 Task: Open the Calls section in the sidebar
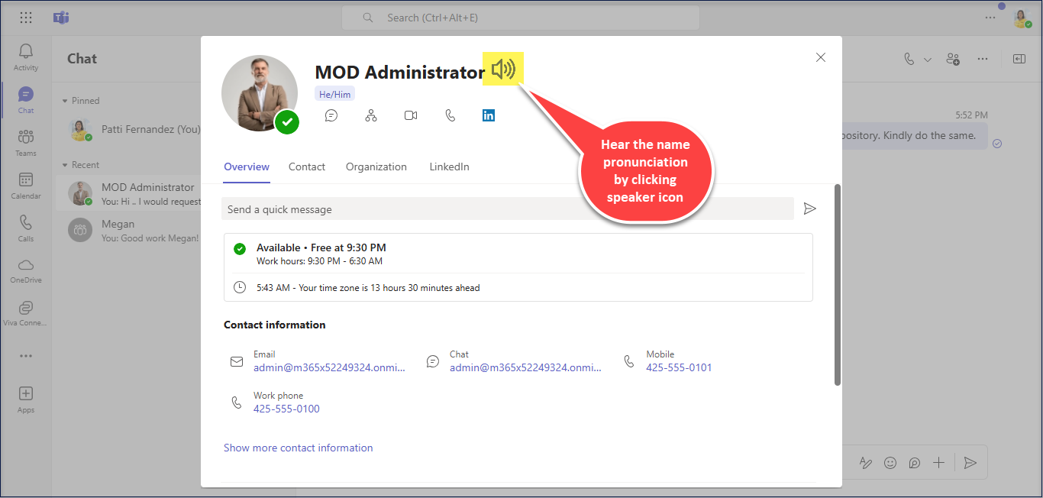25,225
